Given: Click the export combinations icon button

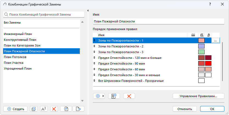Looking at the screenshot, I should coord(78,109).
